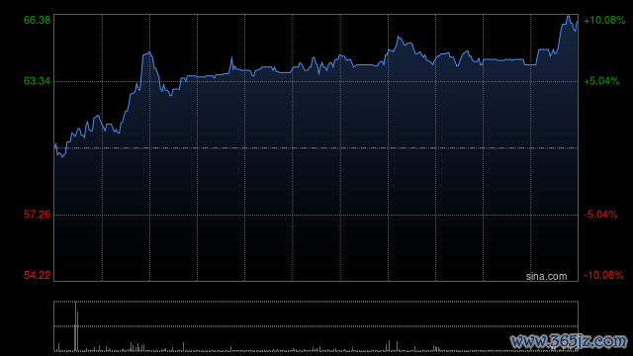Select the 66.38 top price label

37,20
